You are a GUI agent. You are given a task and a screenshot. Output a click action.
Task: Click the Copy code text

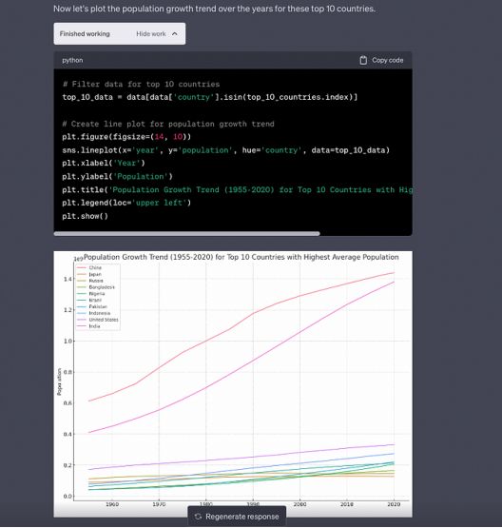[x=387, y=60]
